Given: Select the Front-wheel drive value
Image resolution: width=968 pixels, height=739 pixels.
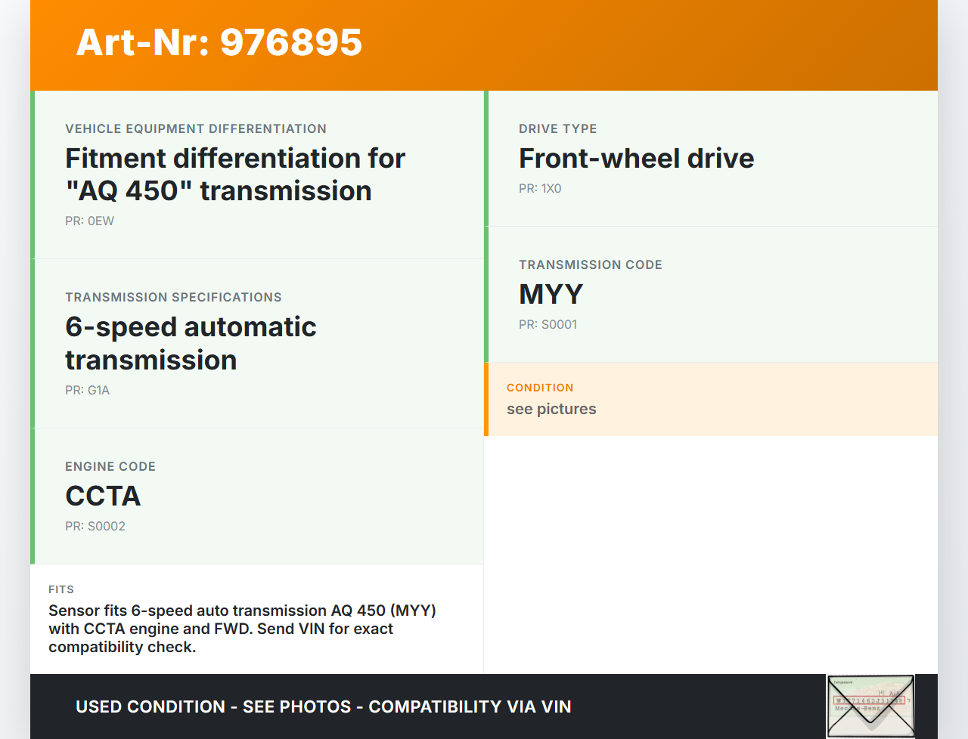Looking at the screenshot, I should point(636,159).
